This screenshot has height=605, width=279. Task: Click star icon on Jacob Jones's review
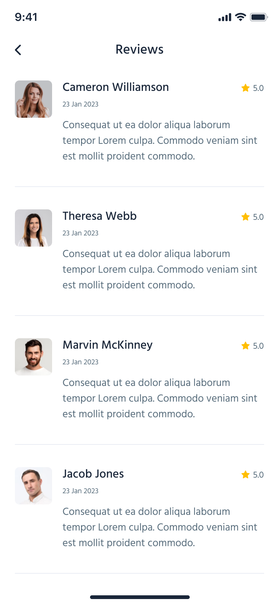[245, 475]
